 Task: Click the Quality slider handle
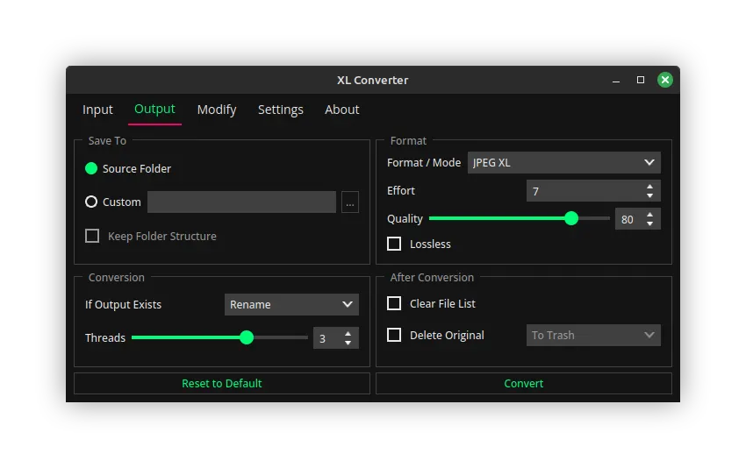coord(571,218)
